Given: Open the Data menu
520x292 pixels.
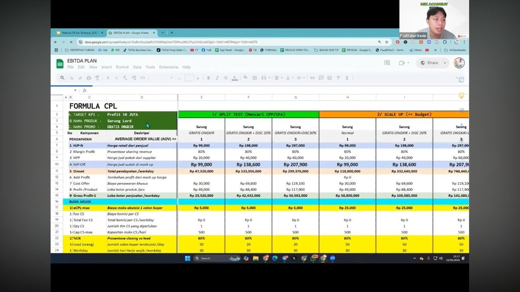Looking at the screenshot, I should (137, 67).
